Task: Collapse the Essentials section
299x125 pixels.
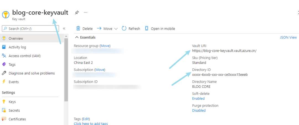Action: 77,37
